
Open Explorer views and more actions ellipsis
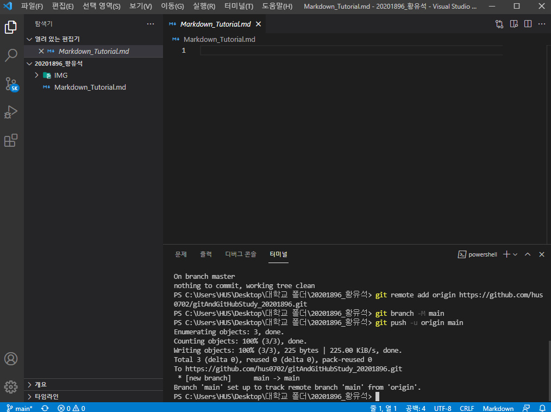[x=151, y=24]
